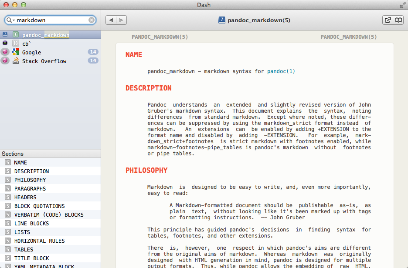Click pink ball icon beside Stack Overflow
Screen dimensions: 408x268
(x=5, y=60)
